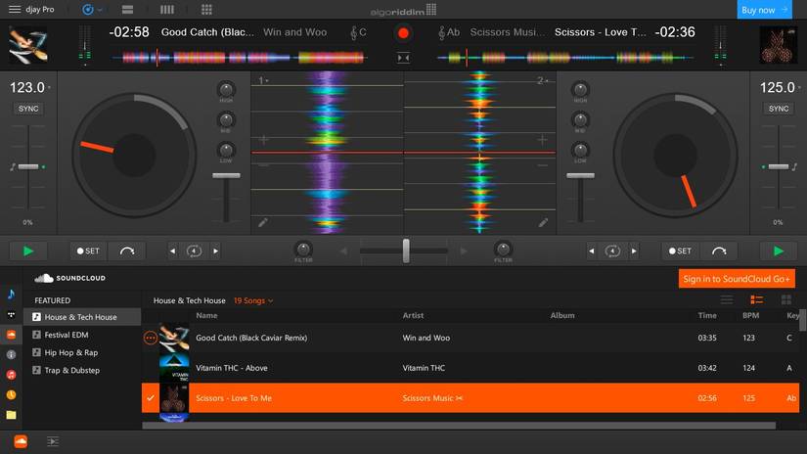
Task: Click the pencil edit icon on left waveform
Action: pos(263,223)
